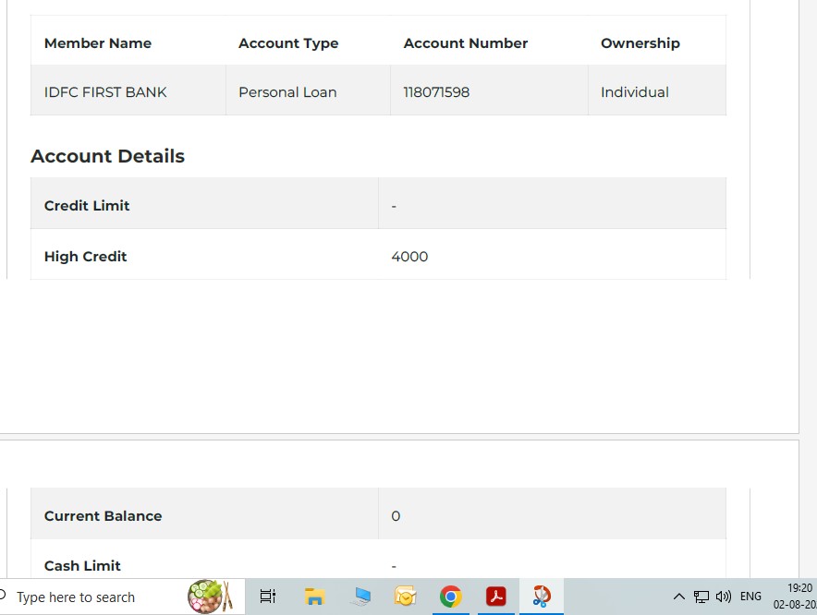Viewport: 817px width, 615px height.
Task: Open the ENG language input selector
Action: click(x=750, y=597)
